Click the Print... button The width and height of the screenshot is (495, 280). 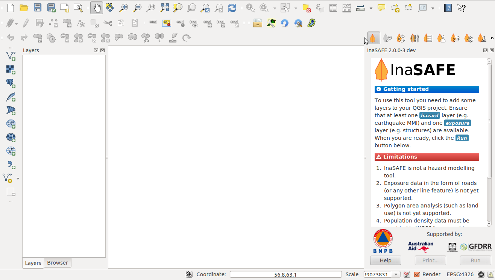tap(430, 260)
